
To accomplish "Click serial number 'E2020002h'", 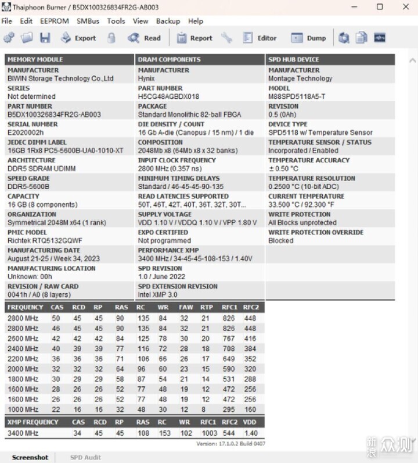I will pos(26,133).
